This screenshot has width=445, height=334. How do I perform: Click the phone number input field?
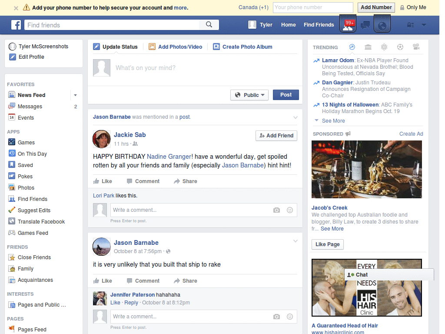click(x=313, y=7)
